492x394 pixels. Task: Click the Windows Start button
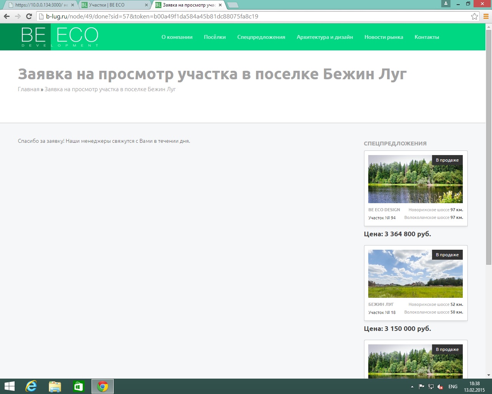[10, 386]
